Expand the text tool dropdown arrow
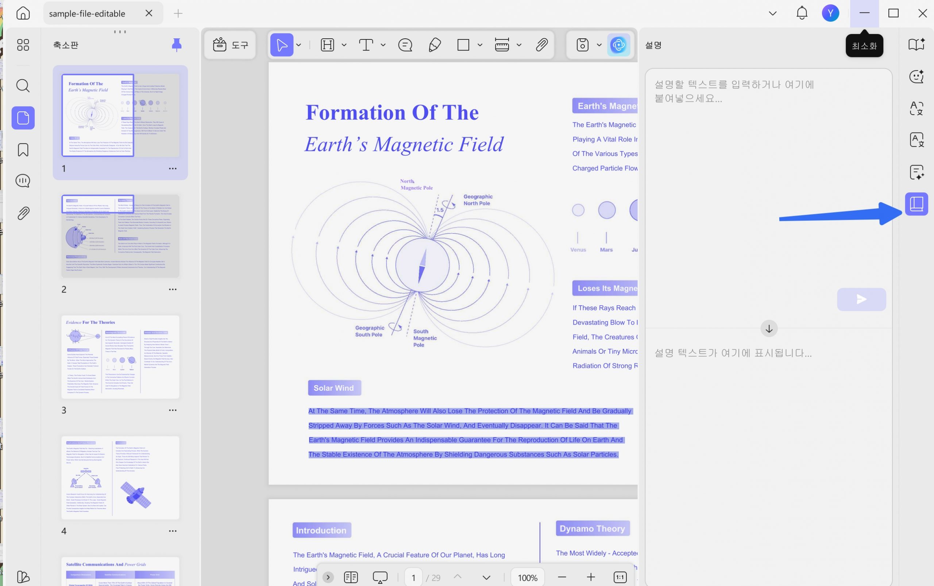This screenshot has height=586, width=934. 383,45
